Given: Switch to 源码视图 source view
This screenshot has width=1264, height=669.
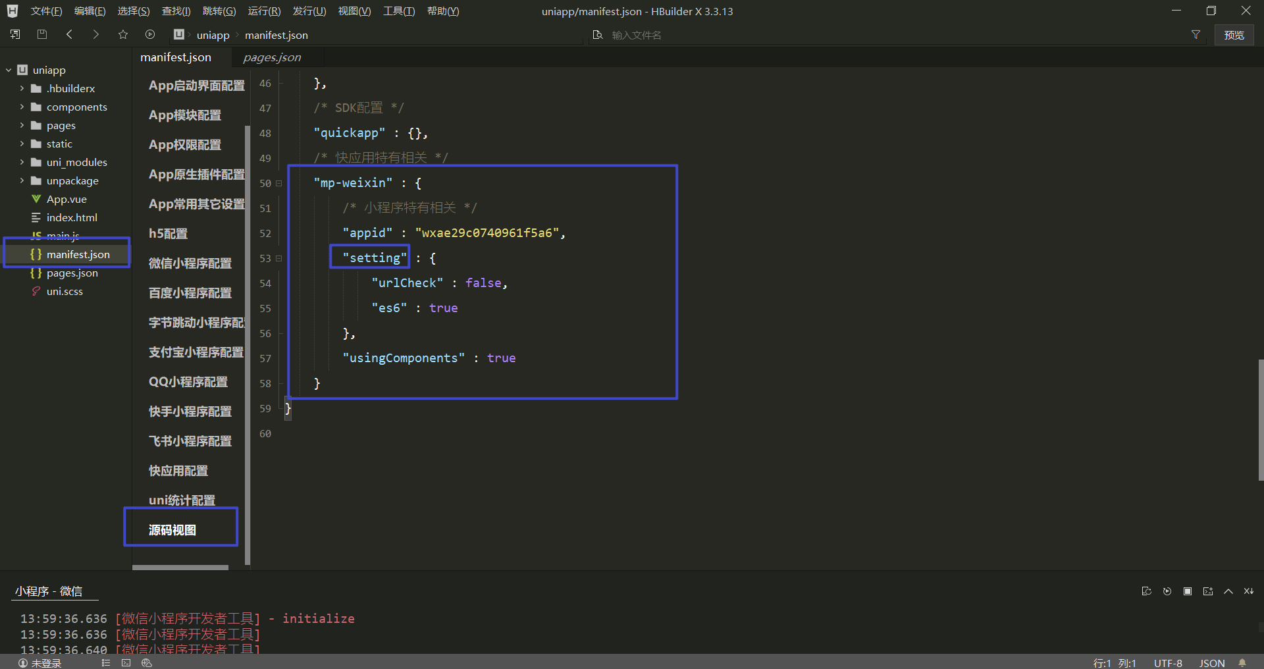Looking at the screenshot, I should tap(172, 530).
